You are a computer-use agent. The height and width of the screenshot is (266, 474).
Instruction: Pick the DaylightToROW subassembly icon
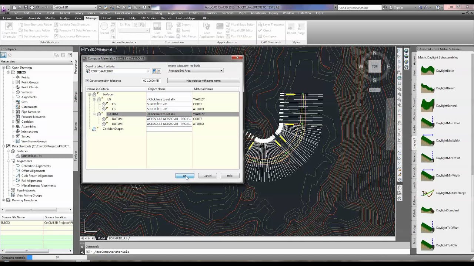427,245
